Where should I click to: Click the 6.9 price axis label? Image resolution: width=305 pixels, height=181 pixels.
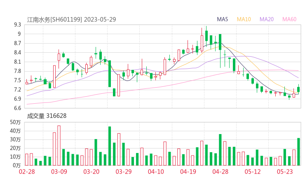click(17, 99)
